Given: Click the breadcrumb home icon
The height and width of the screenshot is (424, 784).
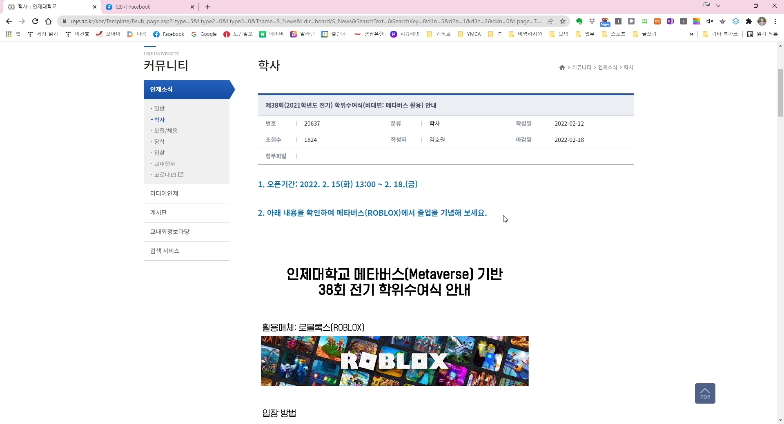Looking at the screenshot, I should pos(562,67).
